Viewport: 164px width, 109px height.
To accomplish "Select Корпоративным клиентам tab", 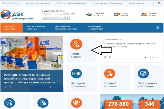I will (x=36, y=28).
